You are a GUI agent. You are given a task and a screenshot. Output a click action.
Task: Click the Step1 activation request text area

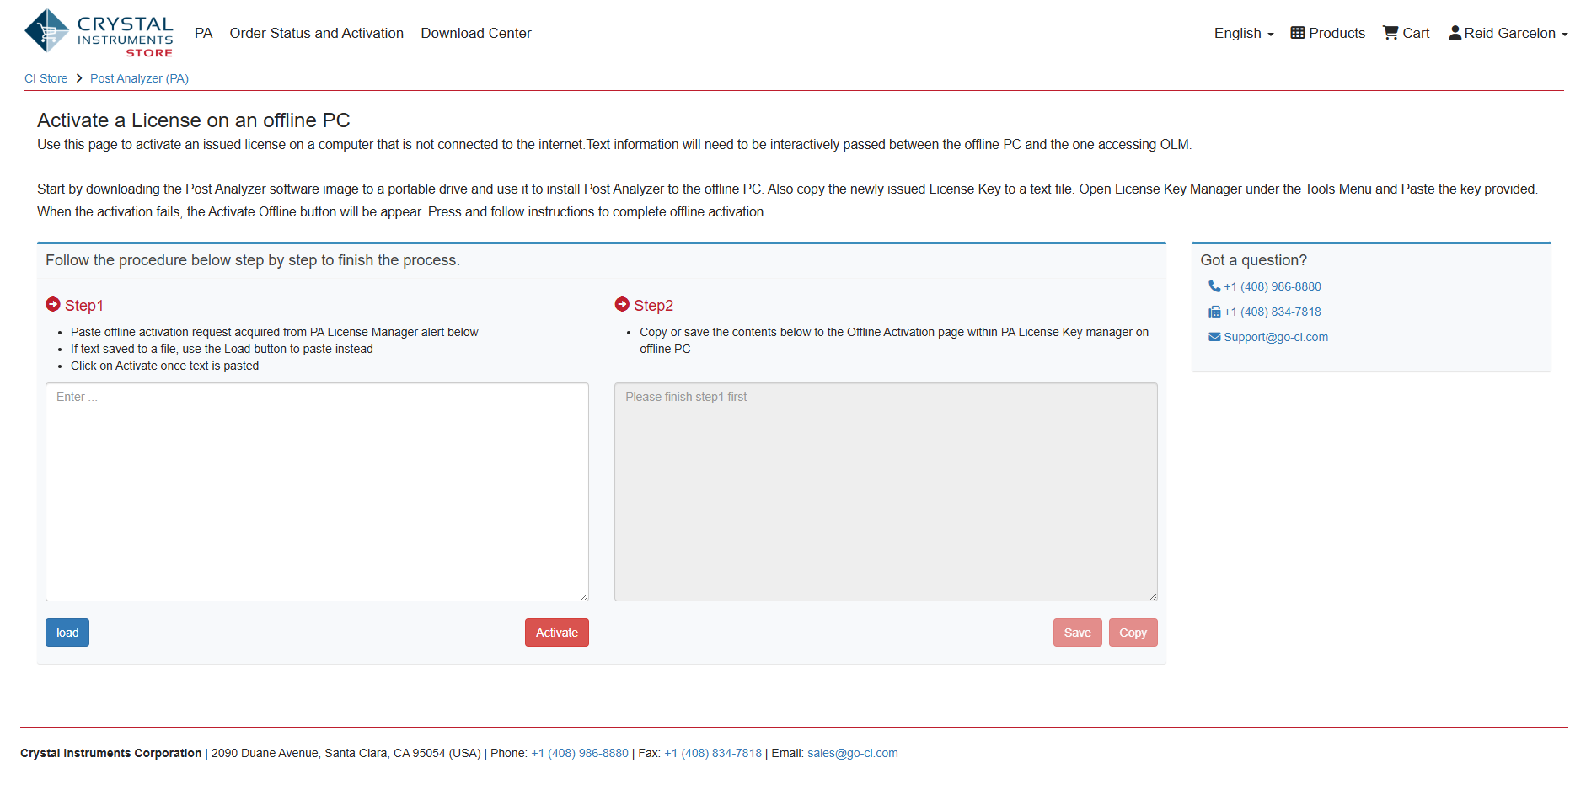pos(317,492)
